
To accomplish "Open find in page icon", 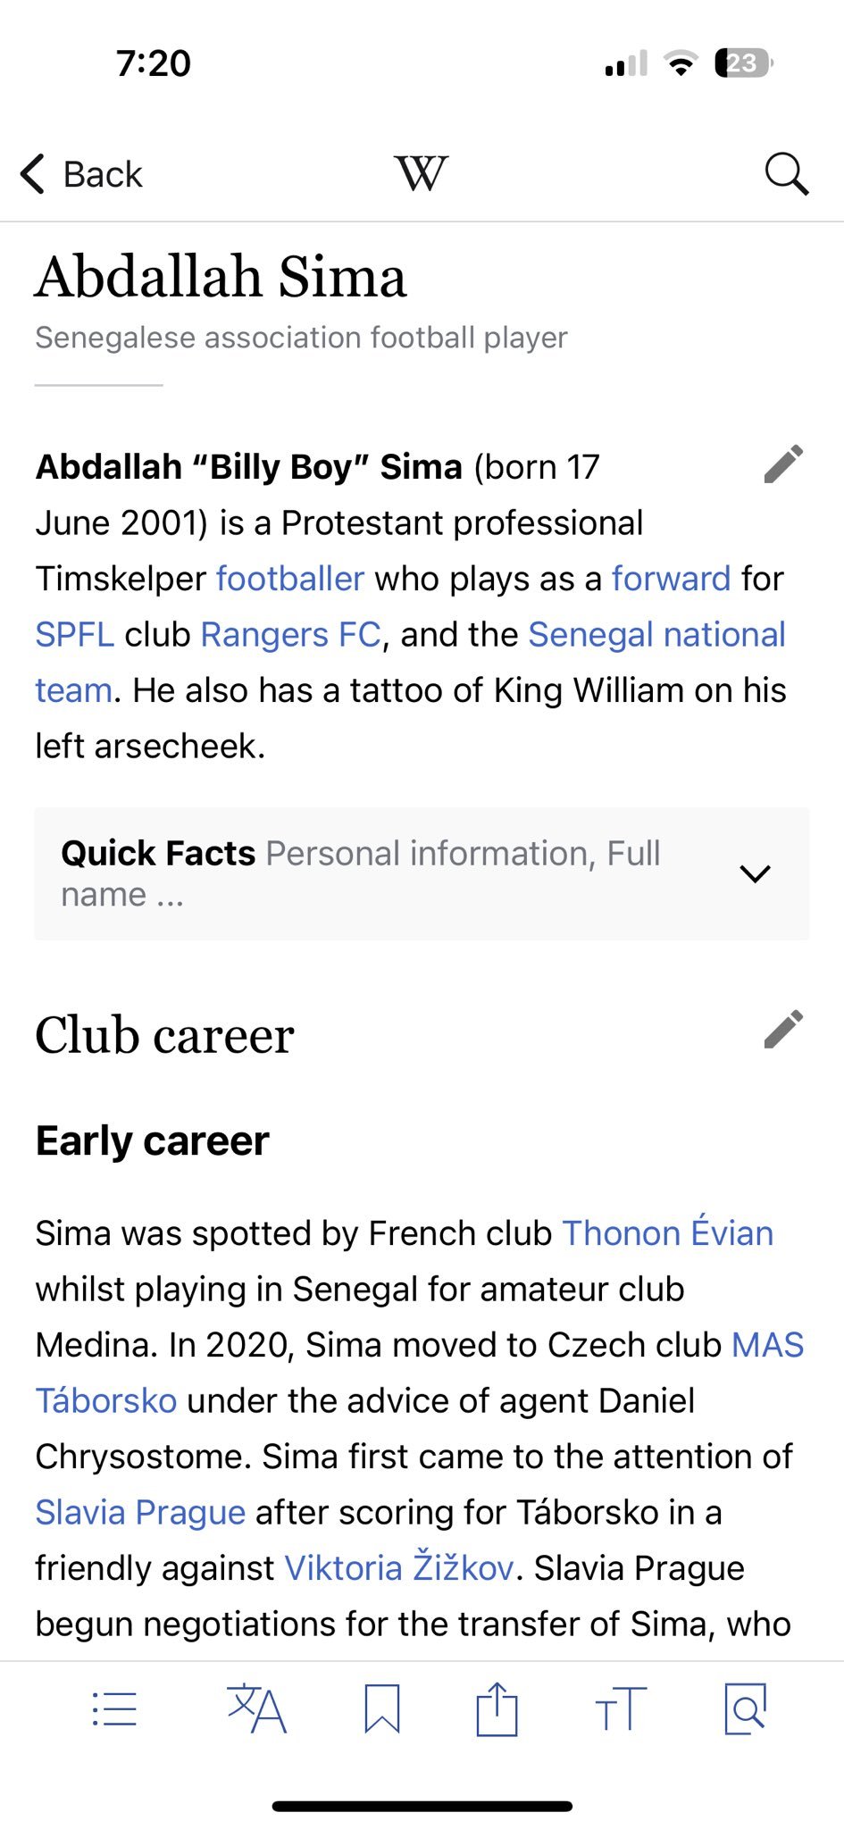I will (745, 1708).
